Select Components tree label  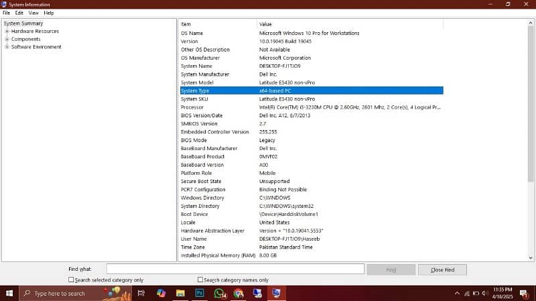[x=25, y=39]
